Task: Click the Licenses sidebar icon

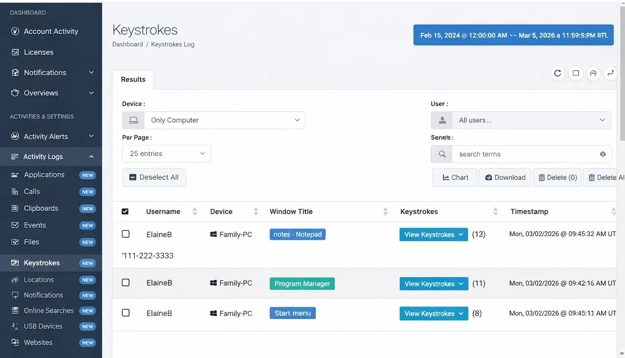Action: [15, 52]
